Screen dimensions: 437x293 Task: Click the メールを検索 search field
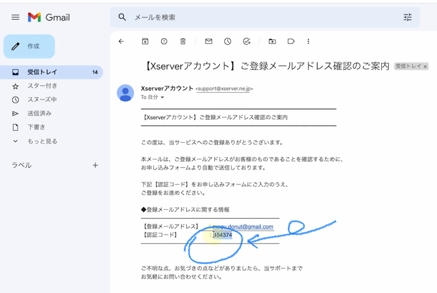[261, 17]
